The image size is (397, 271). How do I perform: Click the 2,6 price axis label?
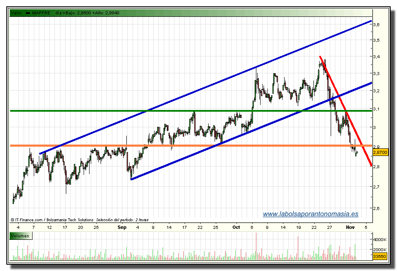point(376,208)
